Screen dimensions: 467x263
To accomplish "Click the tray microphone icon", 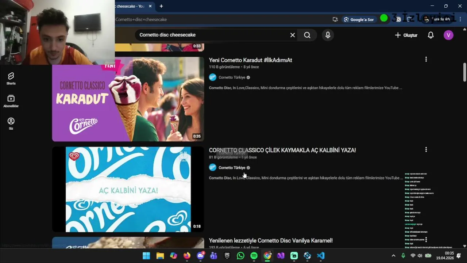I will (x=403, y=256).
